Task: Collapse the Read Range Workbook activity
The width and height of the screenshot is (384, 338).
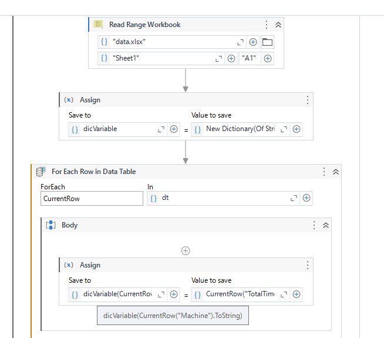Action: point(278,25)
